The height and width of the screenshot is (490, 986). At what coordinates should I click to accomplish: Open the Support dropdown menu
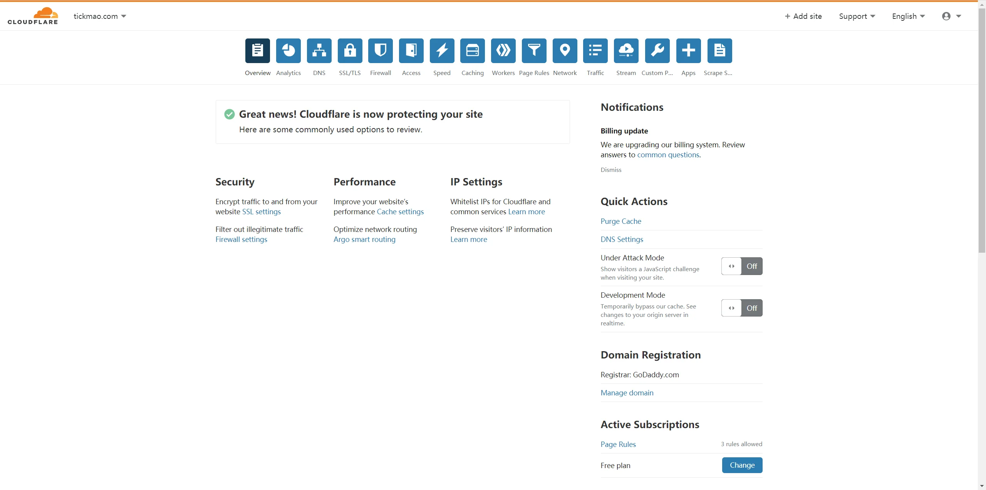coord(857,16)
